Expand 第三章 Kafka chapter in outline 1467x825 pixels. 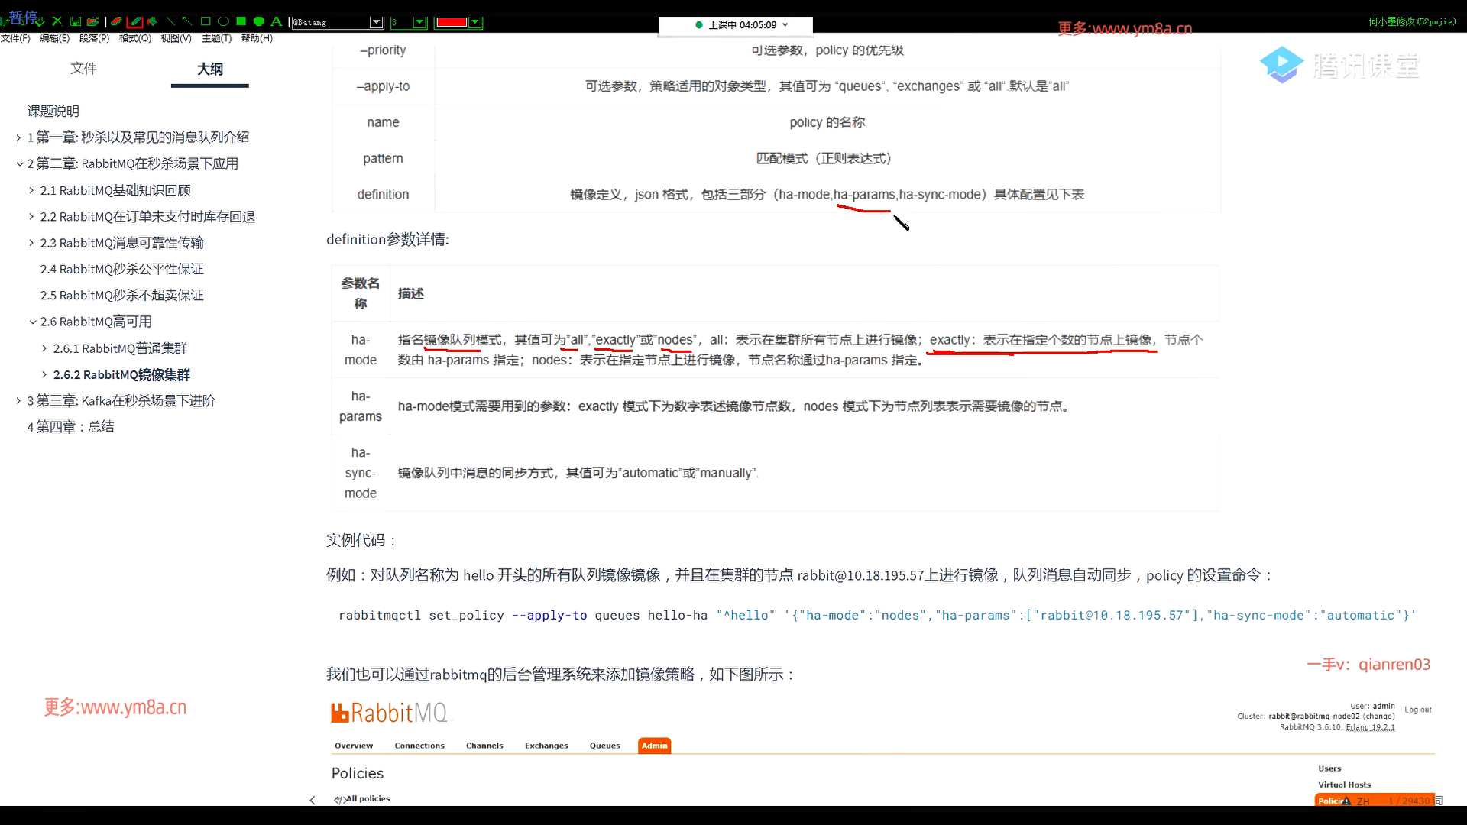[x=18, y=401]
